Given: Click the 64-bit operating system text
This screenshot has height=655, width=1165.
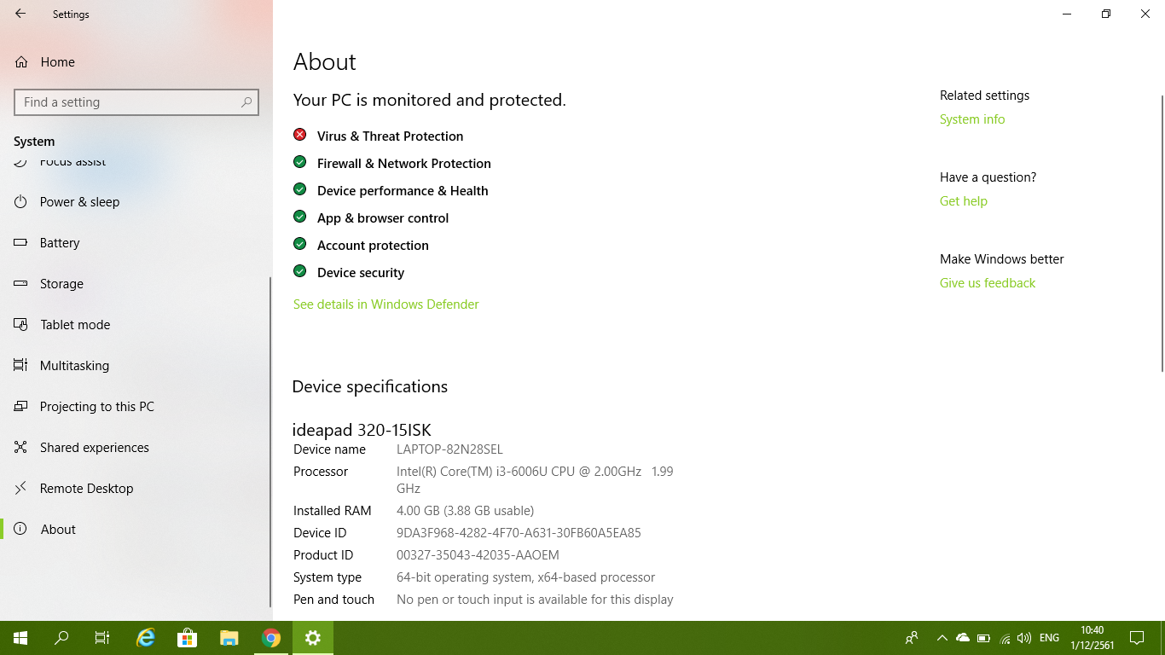Looking at the screenshot, I should pyautogui.click(x=525, y=577).
